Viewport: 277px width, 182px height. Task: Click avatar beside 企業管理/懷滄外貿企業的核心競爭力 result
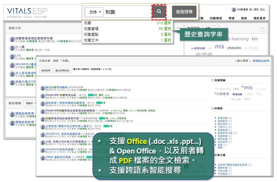42,127
